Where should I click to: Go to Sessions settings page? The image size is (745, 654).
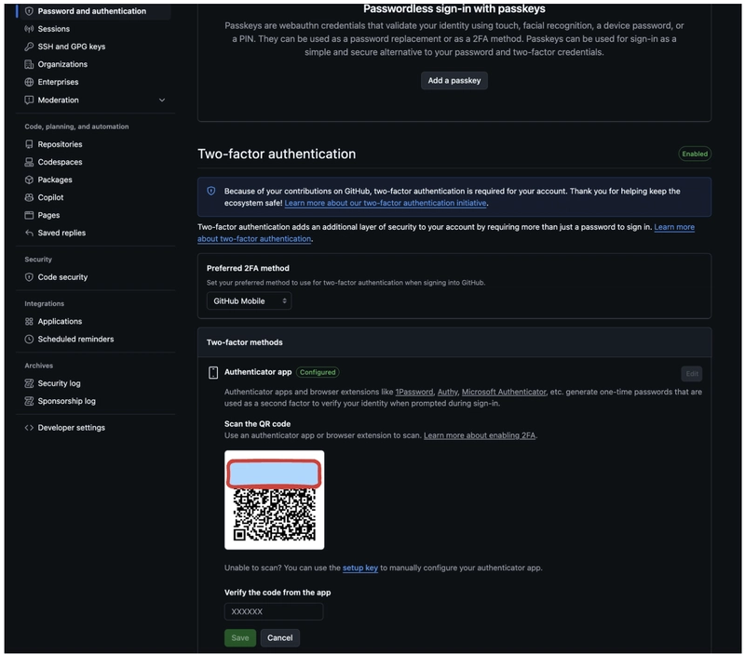(x=54, y=29)
